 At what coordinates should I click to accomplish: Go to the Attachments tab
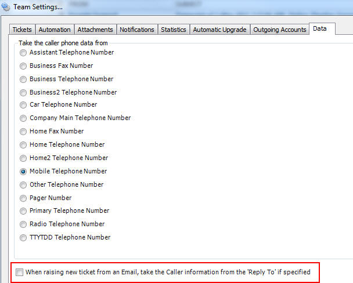point(95,30)
